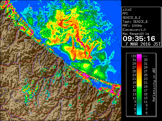Click the '>33' label atop the legend
Screen dimensions: 162x121
(133, 56)
